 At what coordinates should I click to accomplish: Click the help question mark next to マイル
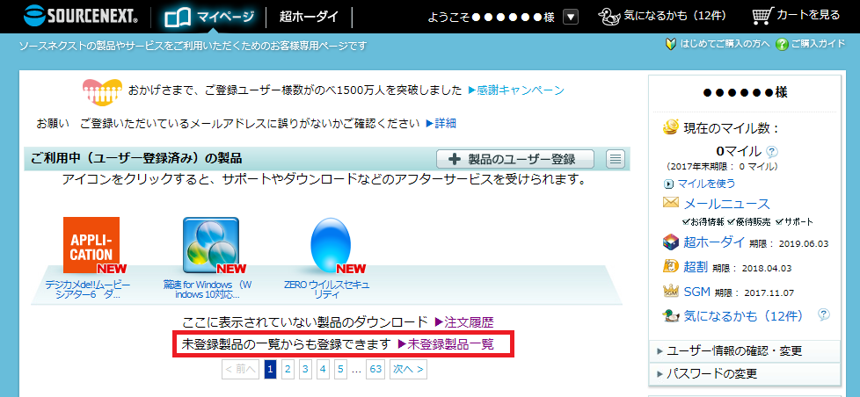click(x=772, y=151)
